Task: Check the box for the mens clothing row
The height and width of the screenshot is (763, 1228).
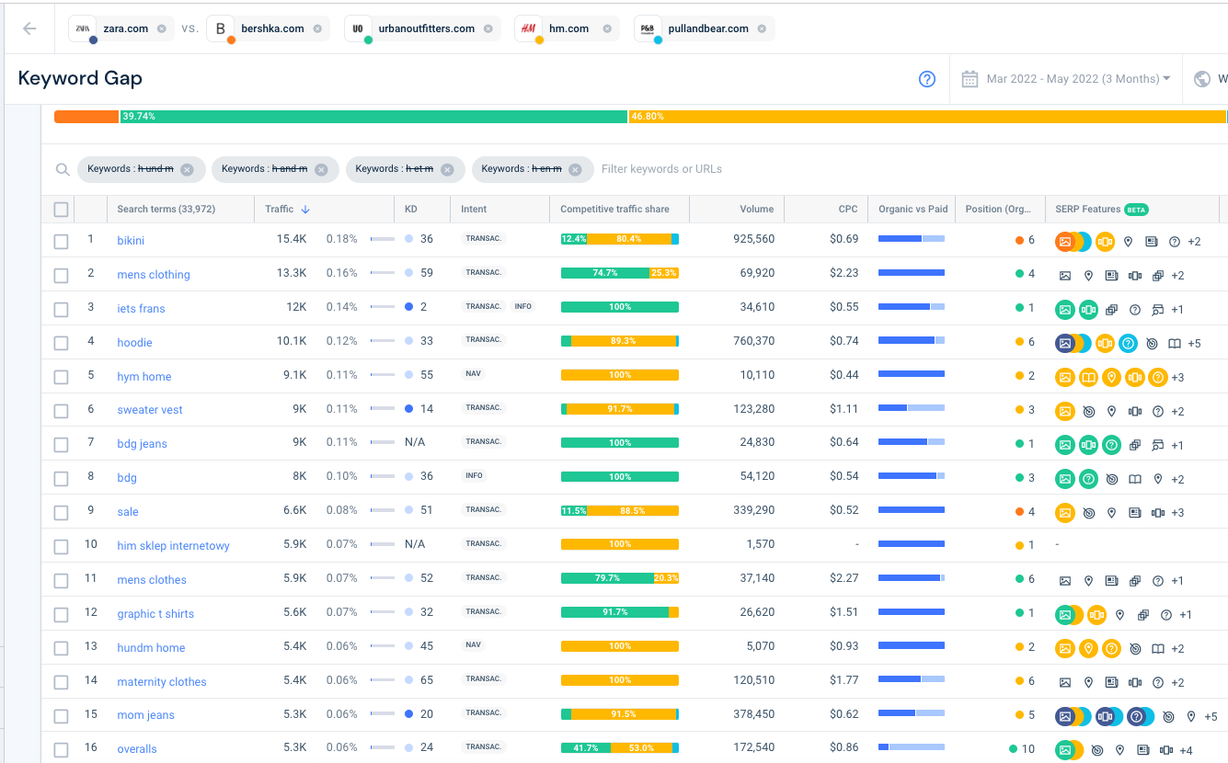Action: pyautogui.click(x=61, y=276)
